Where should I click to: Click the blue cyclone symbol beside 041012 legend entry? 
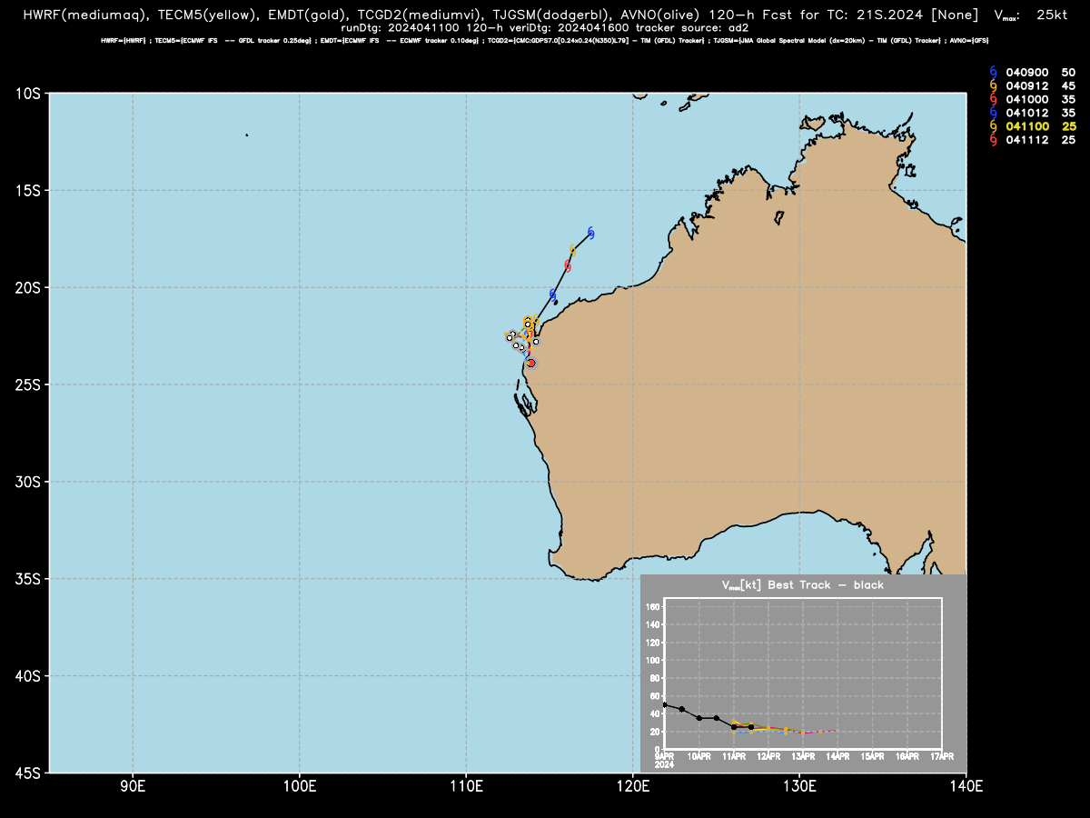(x=993, y=113)
